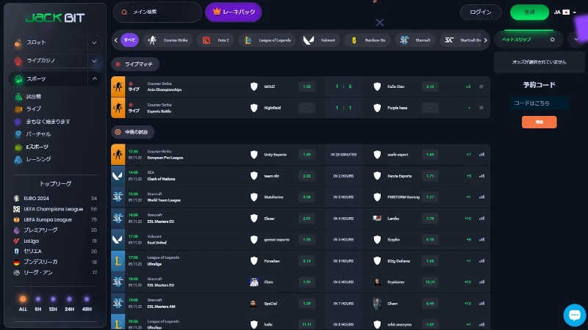The height and width of the screenshot is (330, 588).
Task: Select the Starcraft tab
Action: coord(415,40)
